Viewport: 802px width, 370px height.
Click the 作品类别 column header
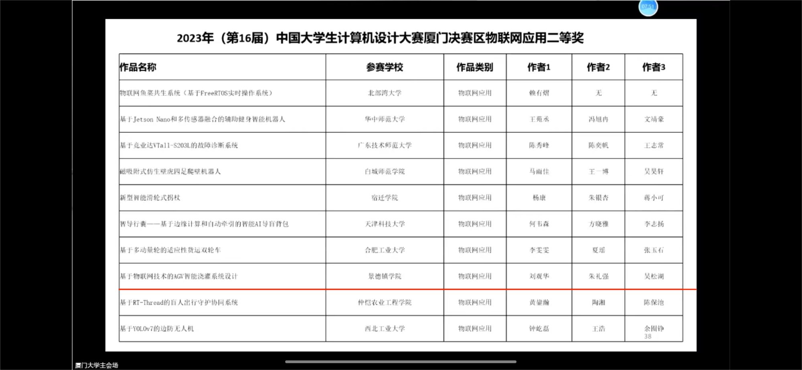474,67
